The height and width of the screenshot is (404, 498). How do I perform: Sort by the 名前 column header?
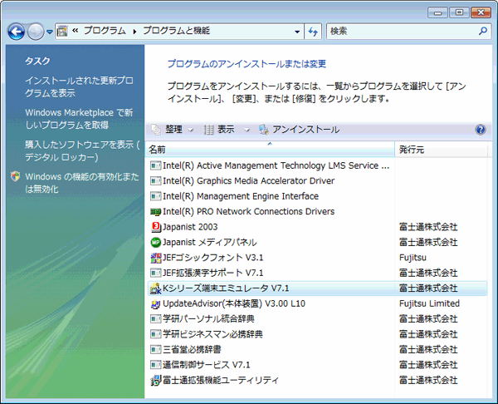[x=270, y=150]
